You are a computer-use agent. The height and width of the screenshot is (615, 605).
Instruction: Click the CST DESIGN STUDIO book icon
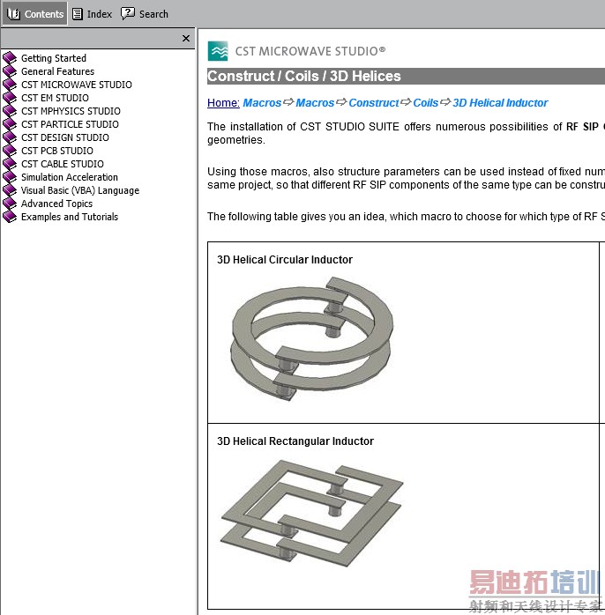pyautogui.click(x=10, y=137)
